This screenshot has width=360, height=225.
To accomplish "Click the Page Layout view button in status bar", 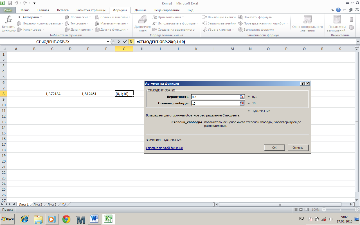I will pyautogui.click(x=301, y=210).
